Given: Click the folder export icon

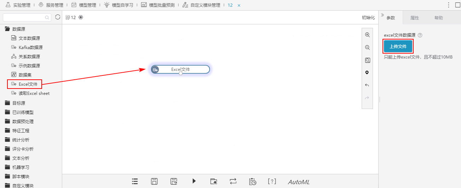Looking at the screenshot, I should coord(214,181).
